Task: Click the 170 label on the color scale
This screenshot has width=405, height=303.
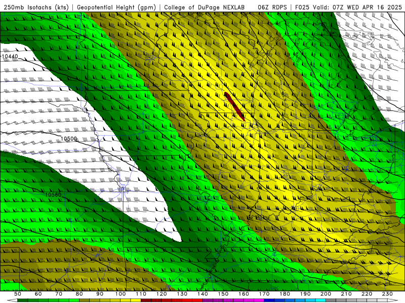Action: pos(264,294)
